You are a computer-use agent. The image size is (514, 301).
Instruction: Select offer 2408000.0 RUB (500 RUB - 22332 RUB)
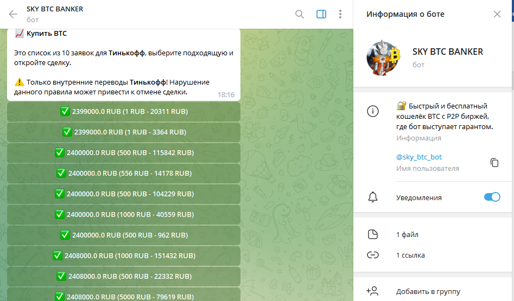point(124,277)
